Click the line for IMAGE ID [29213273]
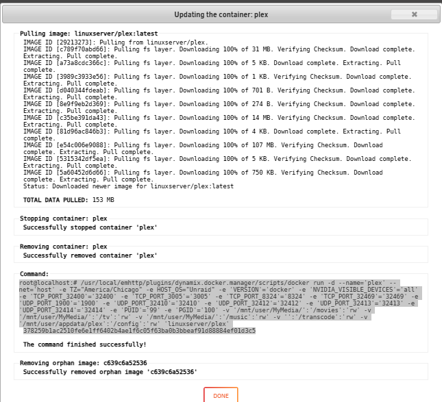Image resolution: width=442 pixels, height=402 pixels. pyautogui.click(x=116, y=42)
